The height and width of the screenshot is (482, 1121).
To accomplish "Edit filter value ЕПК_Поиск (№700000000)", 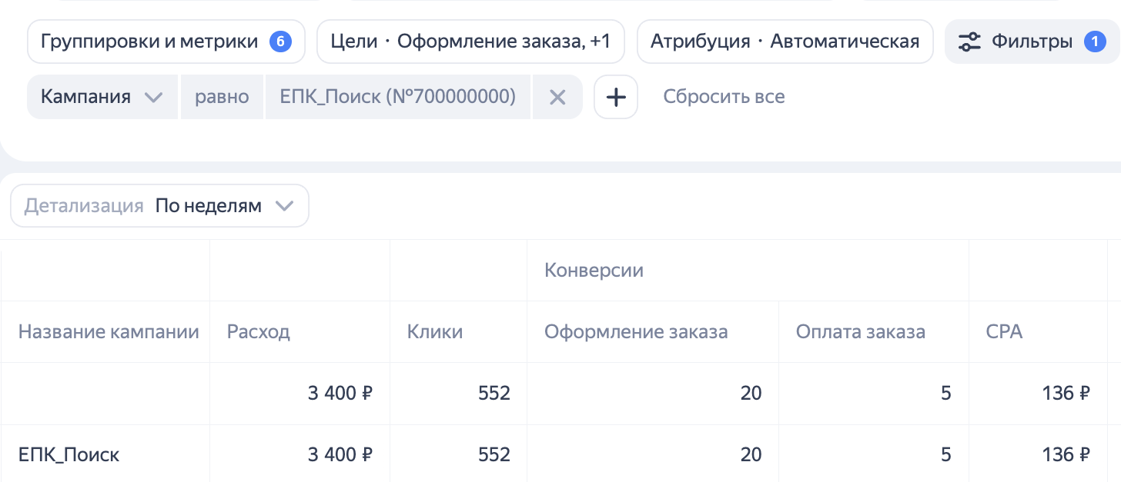I will pos(398,97).
